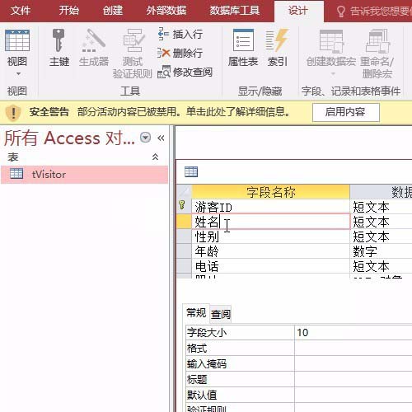
Task: Click data type cell for 电话
Action: click(381, 266)
